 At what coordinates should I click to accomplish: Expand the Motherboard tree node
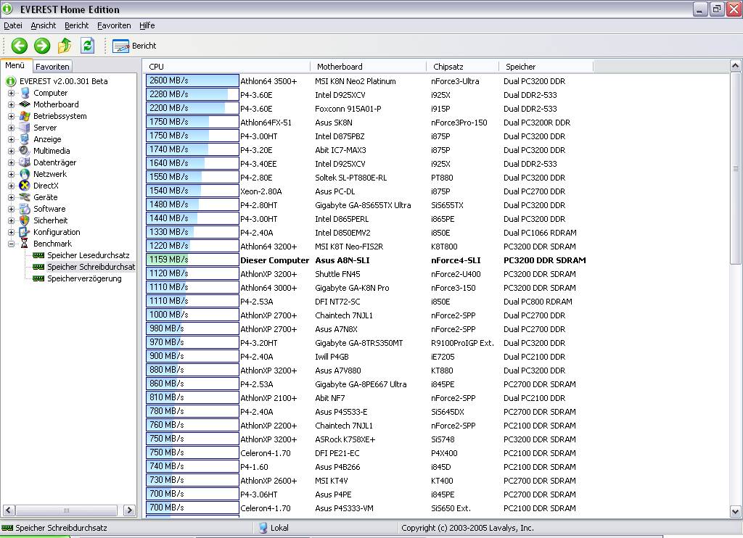click(11, 104)
